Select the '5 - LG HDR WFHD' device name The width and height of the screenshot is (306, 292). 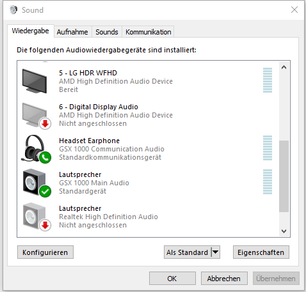click(x=88, y=73)
